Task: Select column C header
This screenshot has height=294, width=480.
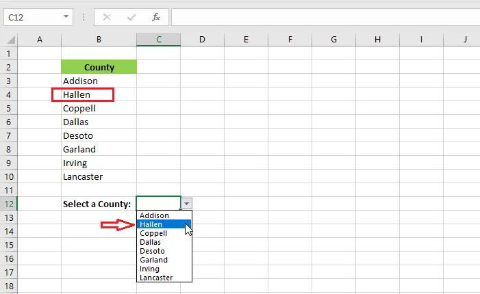Action: pos(159,40)
